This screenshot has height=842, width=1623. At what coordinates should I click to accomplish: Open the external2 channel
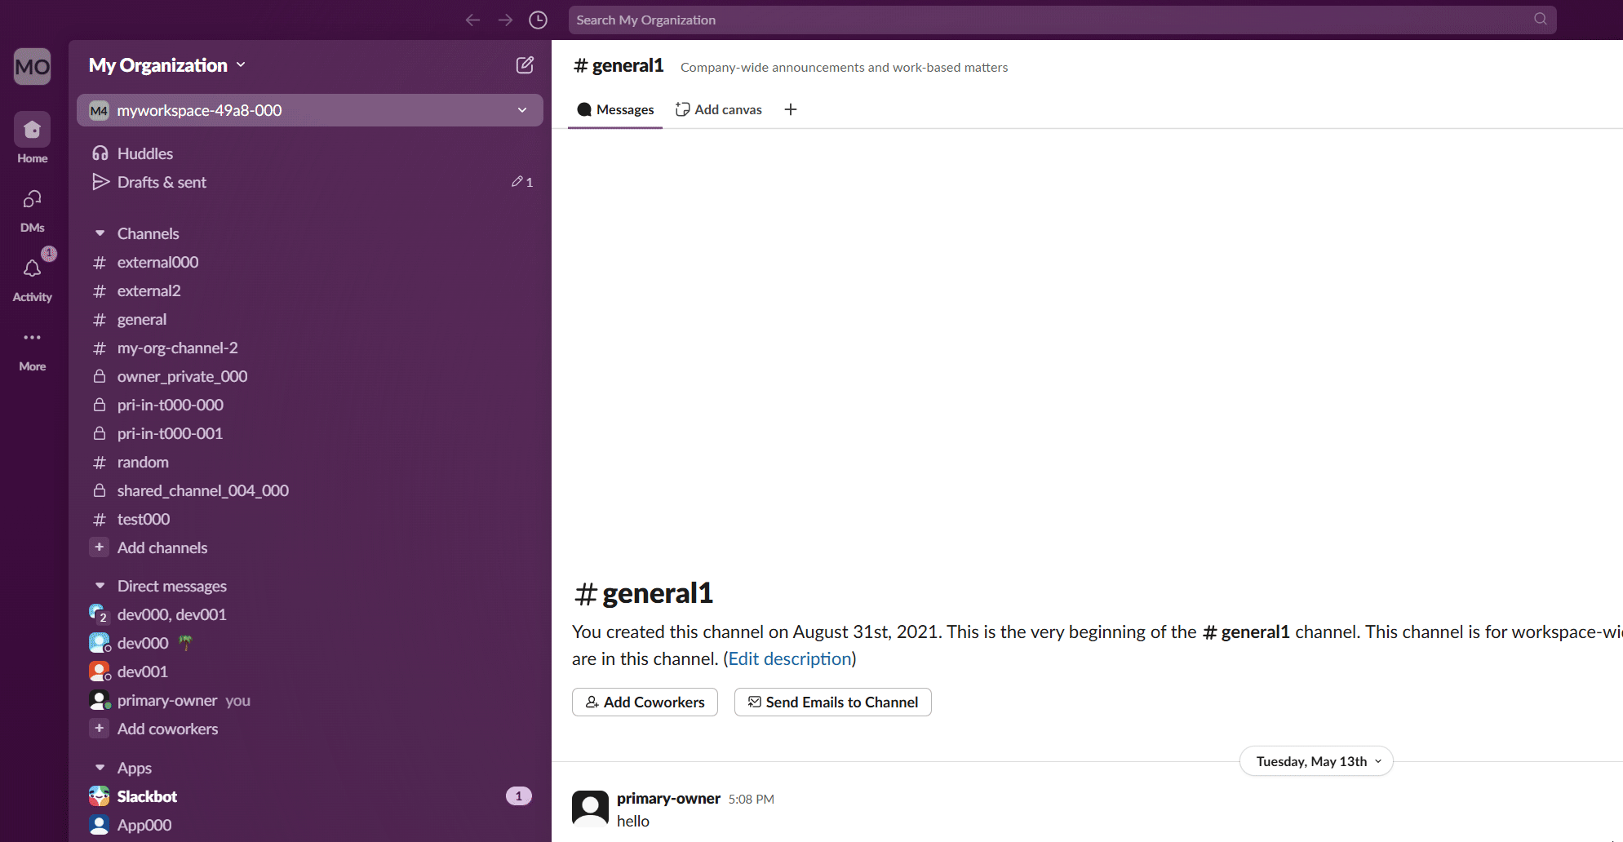pyautogui.click(x=310, y=290)
